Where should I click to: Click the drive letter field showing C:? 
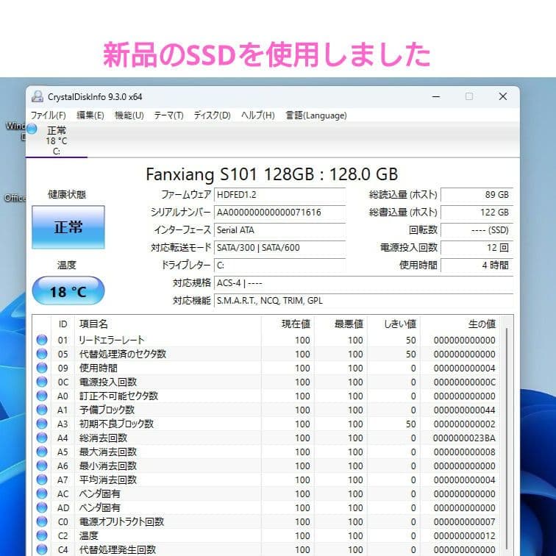(x=279, y=265)
